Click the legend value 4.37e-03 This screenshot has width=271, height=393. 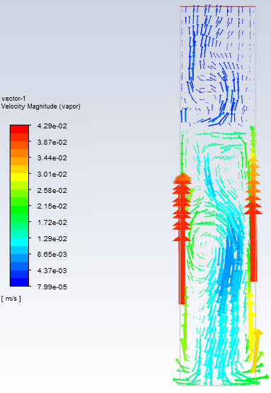click(x=52, y=271)
